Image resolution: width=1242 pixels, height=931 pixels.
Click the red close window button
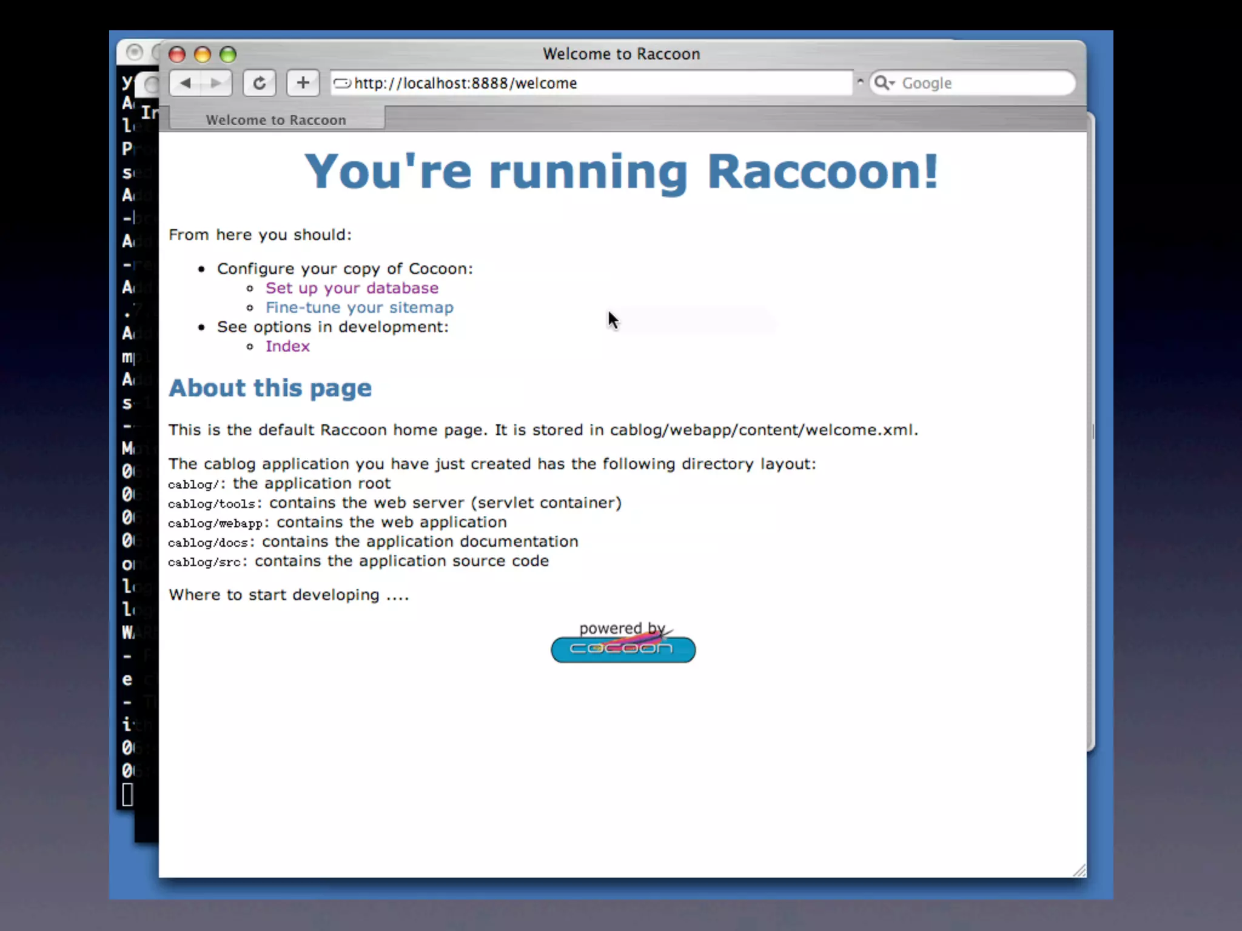click(x=177, y=55)
